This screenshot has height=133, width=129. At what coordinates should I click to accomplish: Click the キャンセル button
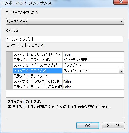pos(113,126)
